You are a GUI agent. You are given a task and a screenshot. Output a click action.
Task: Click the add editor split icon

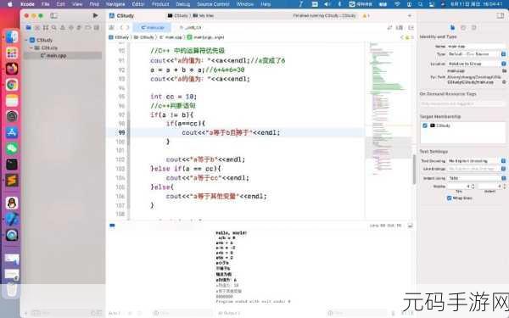coord(411,28)
